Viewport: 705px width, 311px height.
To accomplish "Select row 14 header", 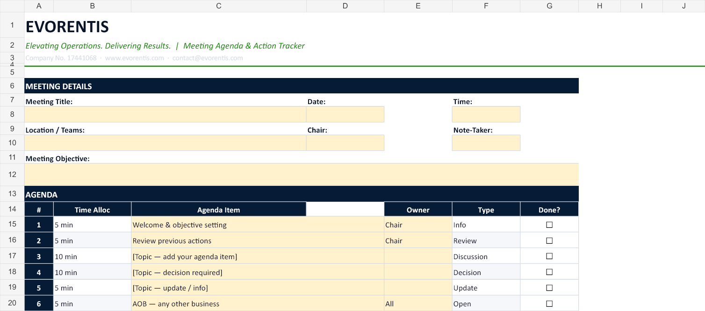I will click(x=12, y=209).
